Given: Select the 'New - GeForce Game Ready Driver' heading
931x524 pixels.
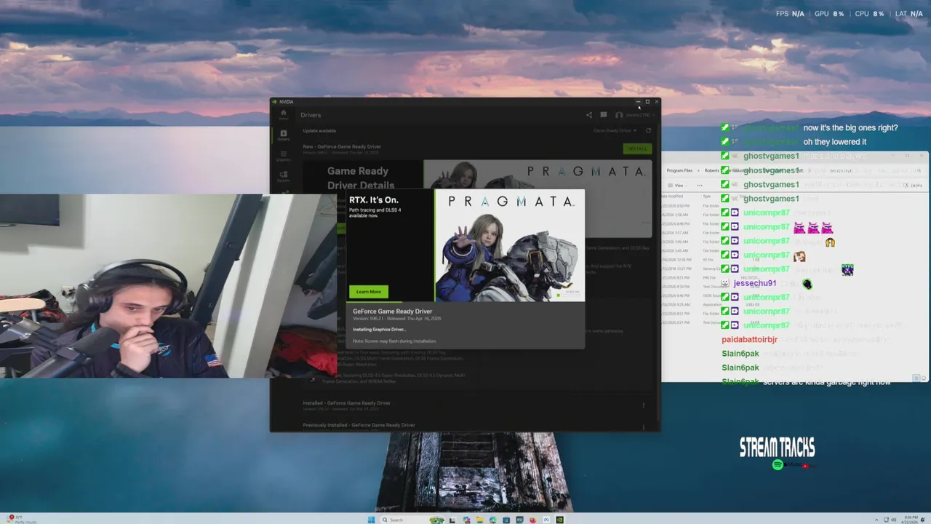Looking at the screenshot, I should coord(342,146).
